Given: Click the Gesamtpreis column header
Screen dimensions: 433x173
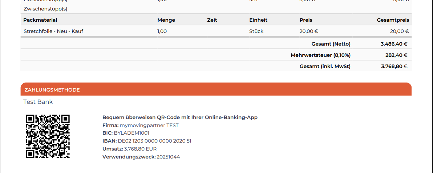Looking at the screenshot, I should tap(393, 20).
